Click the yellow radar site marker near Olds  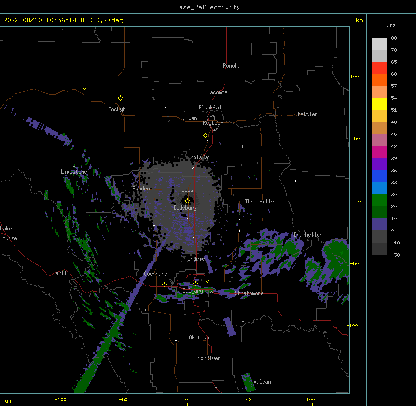click(x=187, y=201)
